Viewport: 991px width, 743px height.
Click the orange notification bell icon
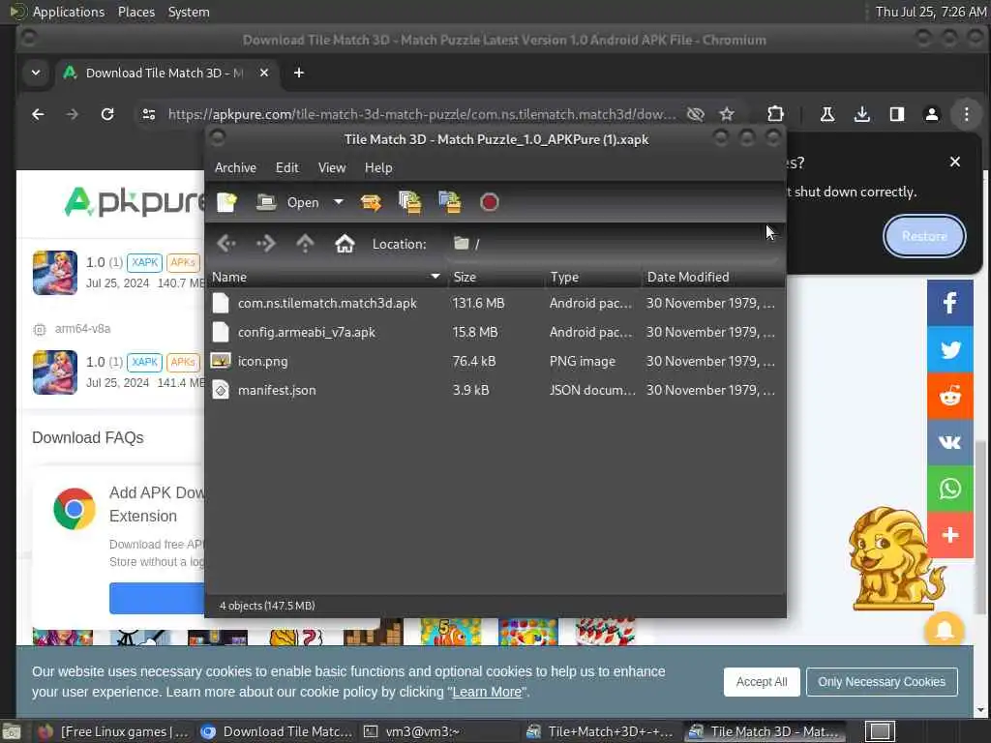click(945, 630)
